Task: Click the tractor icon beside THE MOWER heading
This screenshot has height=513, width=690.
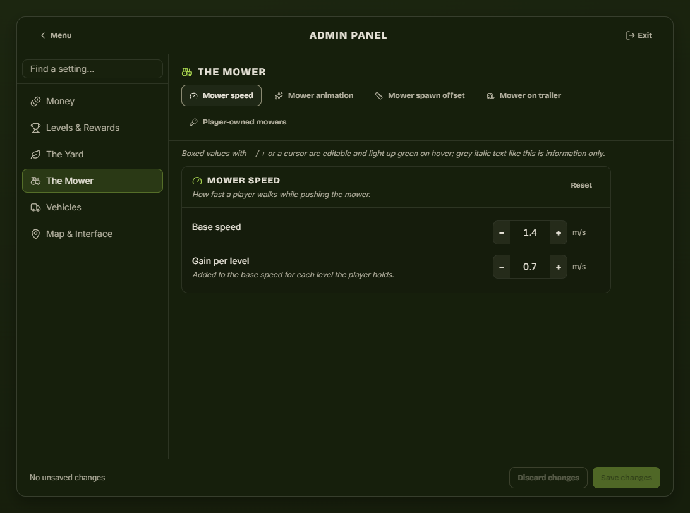Action: click(x=187, y=72)
